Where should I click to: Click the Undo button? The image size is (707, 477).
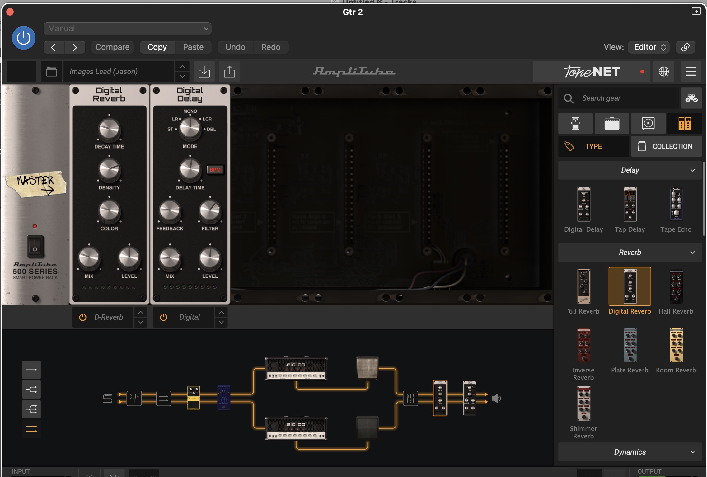click(235, 47)
